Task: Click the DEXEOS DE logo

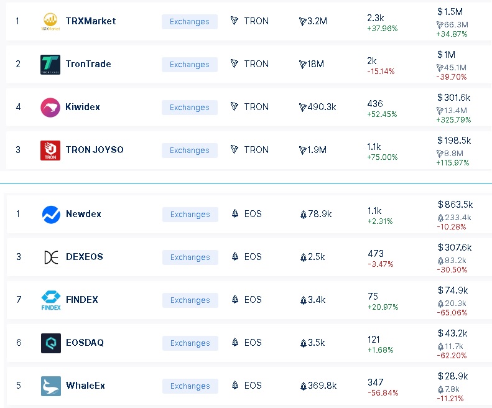Action: [51, 257]
